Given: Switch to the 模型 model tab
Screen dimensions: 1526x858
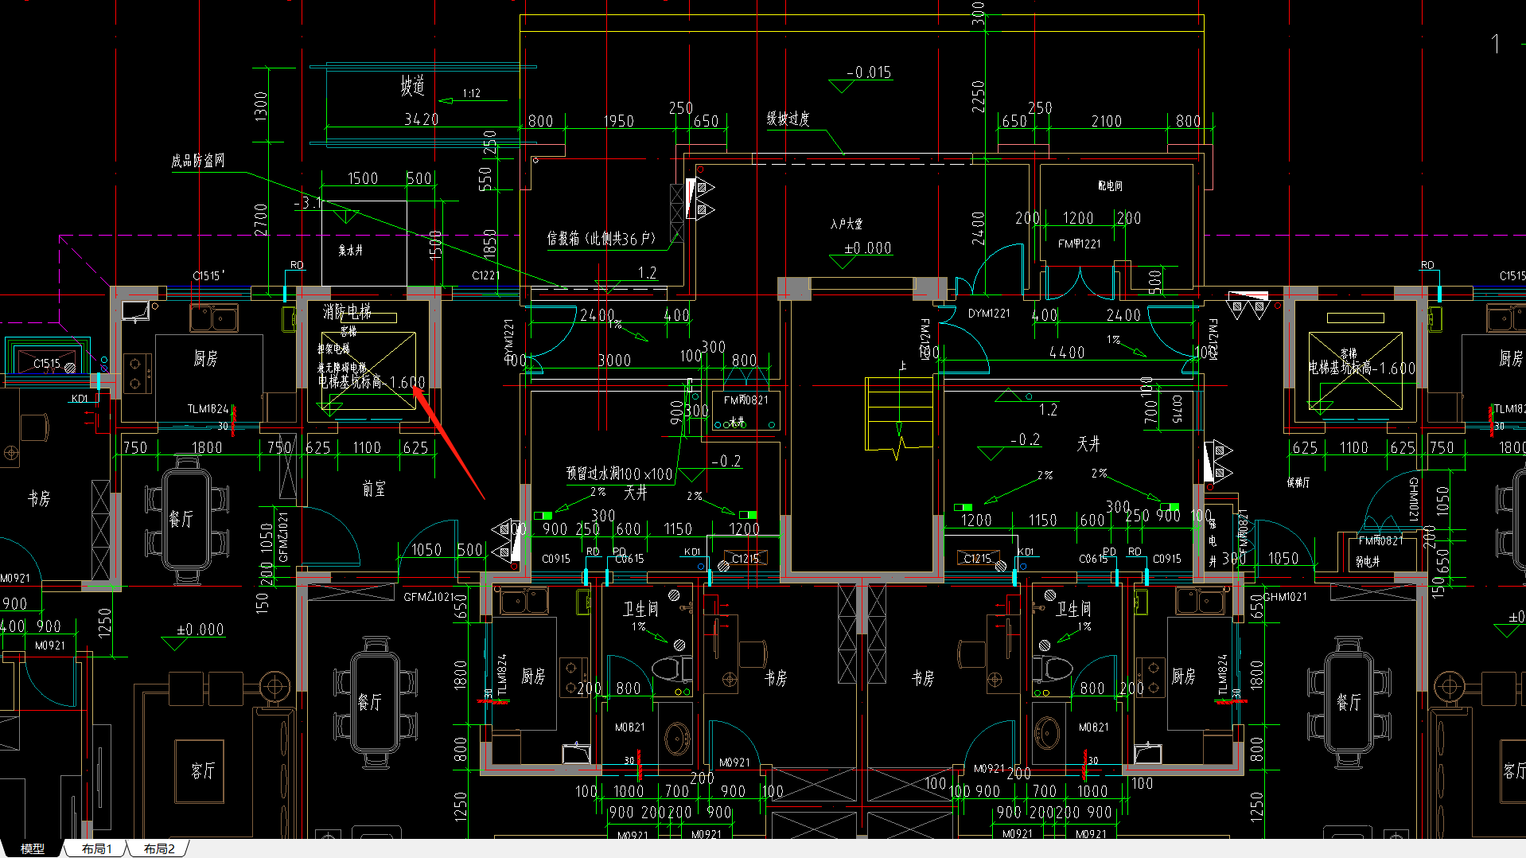Looking at the screenshot, I should tap(33, 848).
